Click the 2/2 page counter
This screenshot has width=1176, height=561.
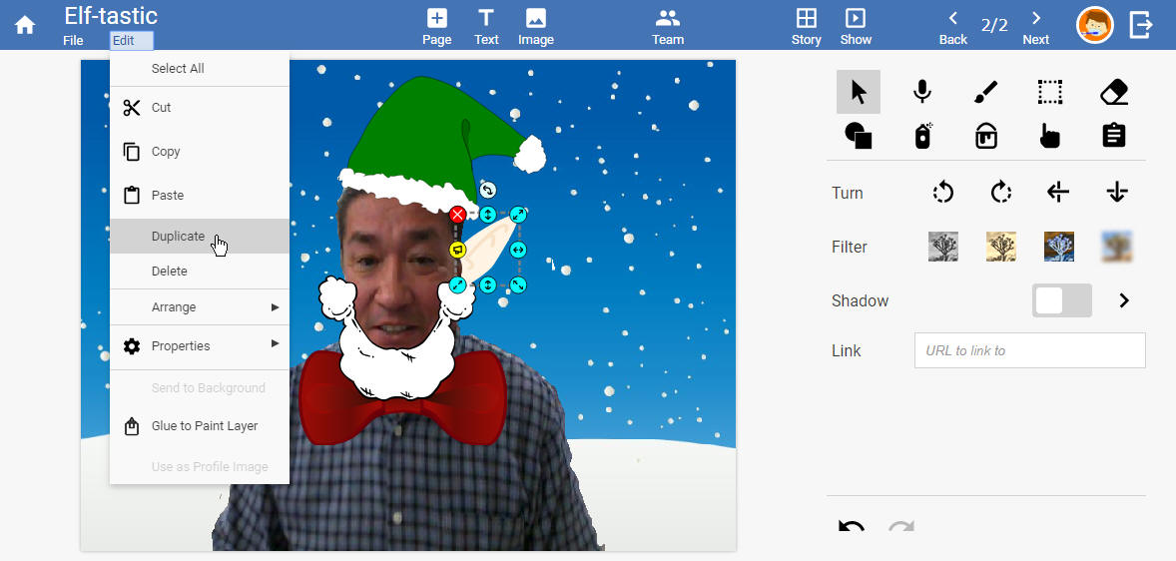coord(994,26)
